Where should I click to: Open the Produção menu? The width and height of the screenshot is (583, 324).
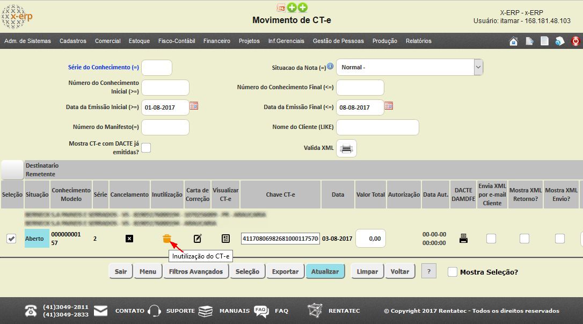click(385, 41)
